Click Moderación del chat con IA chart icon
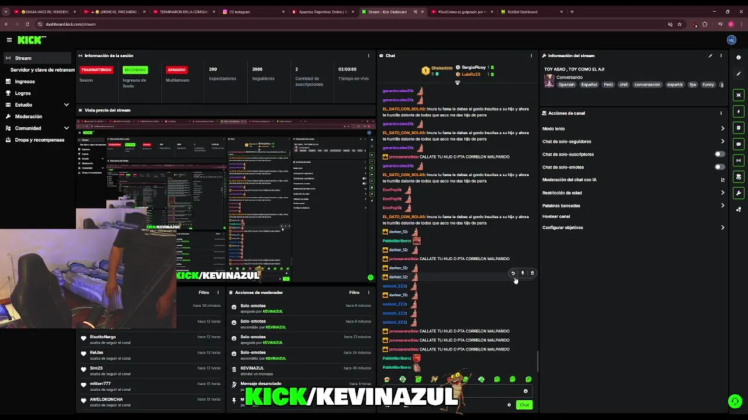 [x=722, y=180]
